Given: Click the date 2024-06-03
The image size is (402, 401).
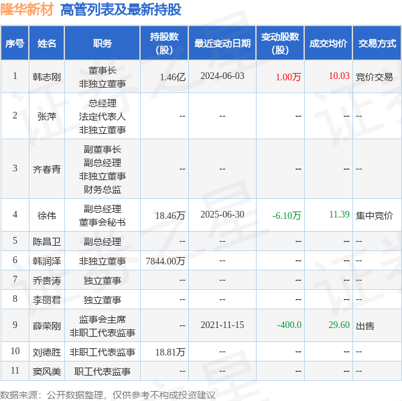Looking at the screenshot, I should pyautogui.click(x=222, y=76).
